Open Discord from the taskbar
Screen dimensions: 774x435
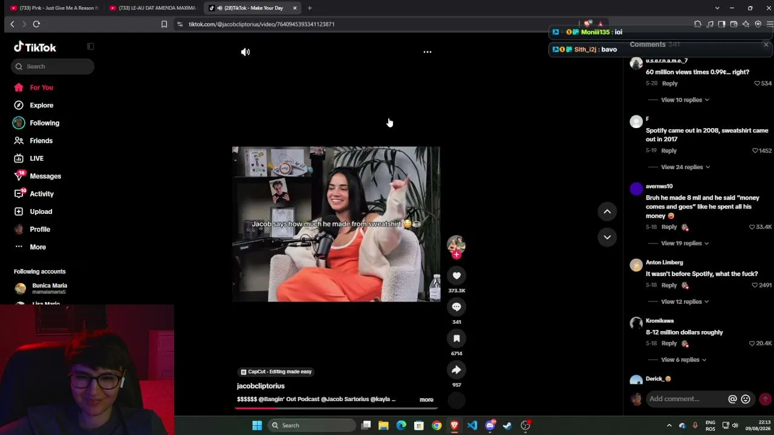[490, 425]
